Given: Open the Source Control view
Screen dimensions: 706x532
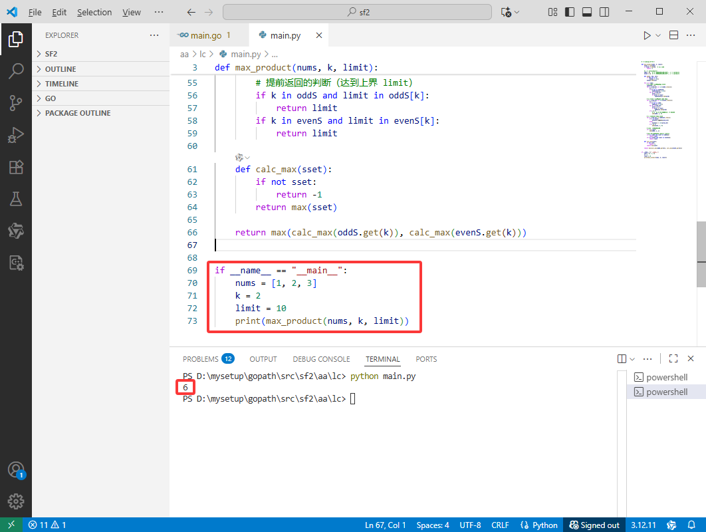Looking at the screenshot, I should [x=16, y=103].
